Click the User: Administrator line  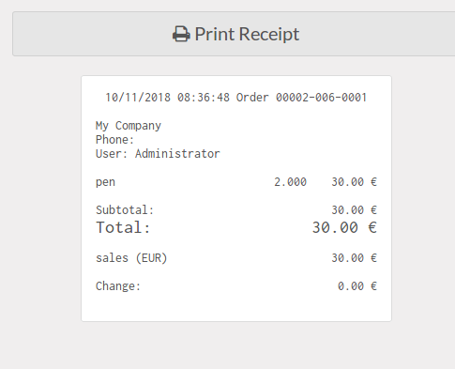point(158,154)
